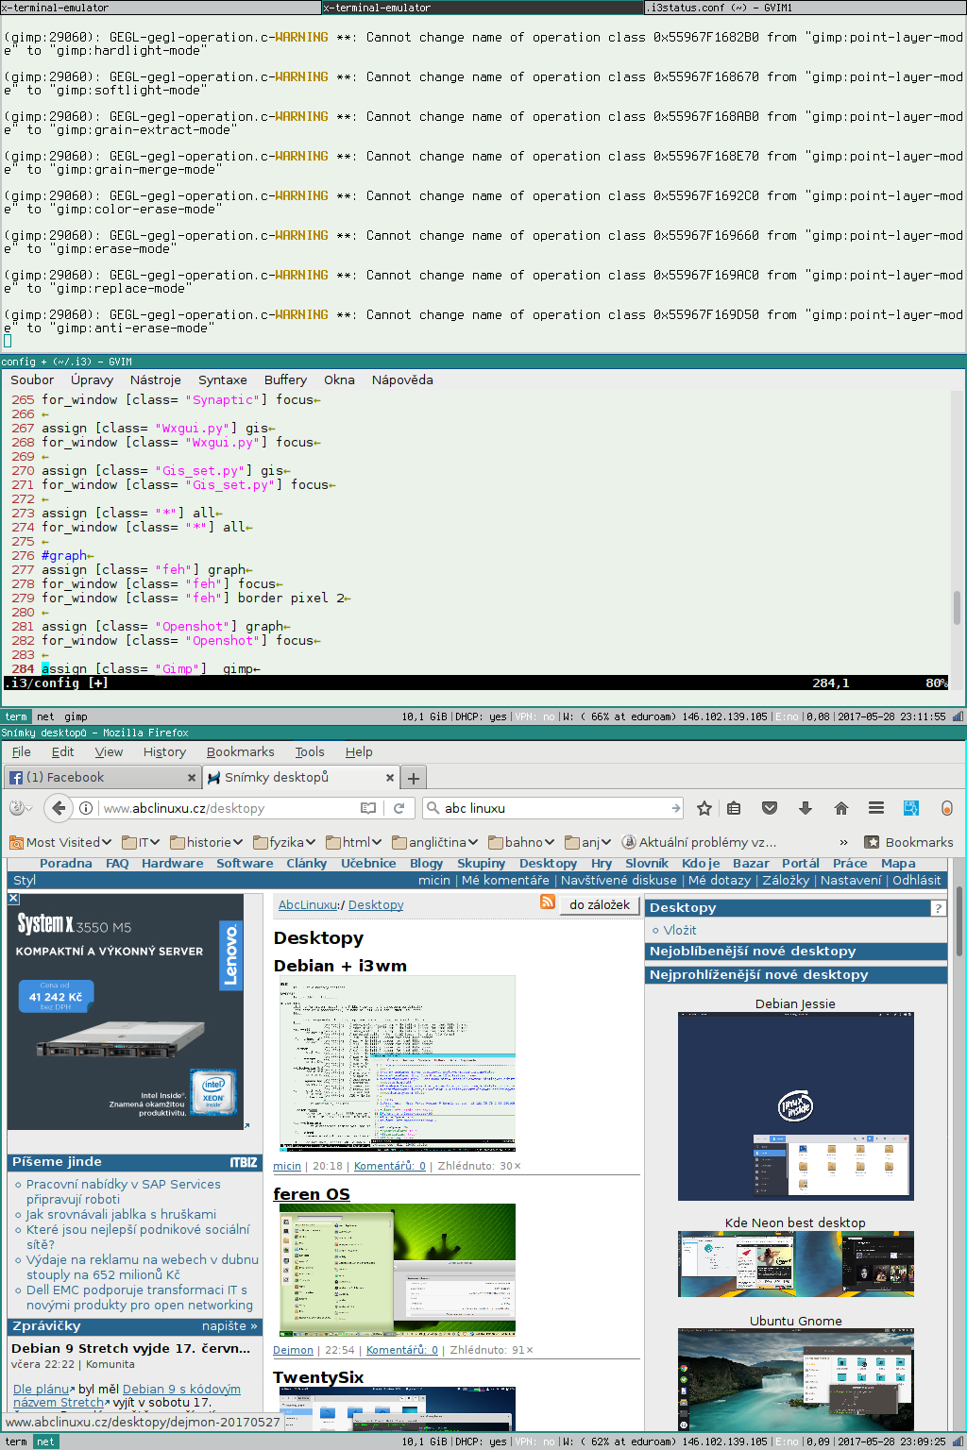Bookmark this page with the star icon
This screenshot has width=967, height=1450.
pos(704,808)
